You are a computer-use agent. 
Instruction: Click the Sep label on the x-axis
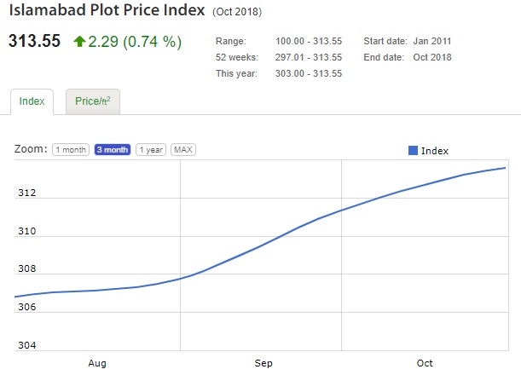tap(263, 363)
